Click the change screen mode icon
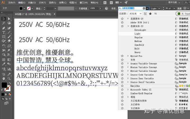Screen dimensions: 190x119 tap(6, 103)
